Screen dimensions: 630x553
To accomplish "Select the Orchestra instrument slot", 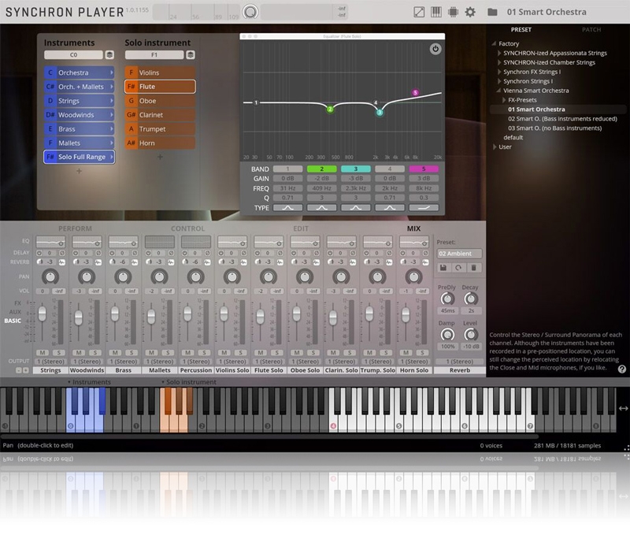I will click(x=80, y=72).
